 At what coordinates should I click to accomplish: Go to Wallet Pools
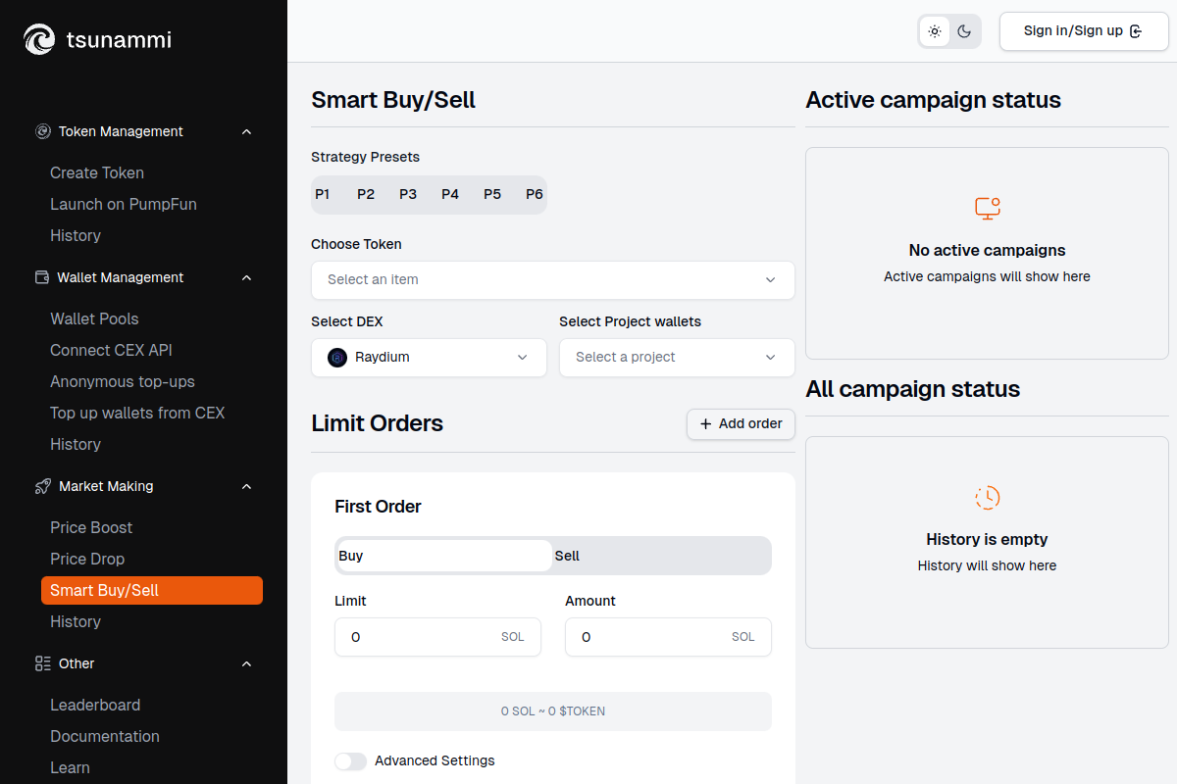(94, 318)
